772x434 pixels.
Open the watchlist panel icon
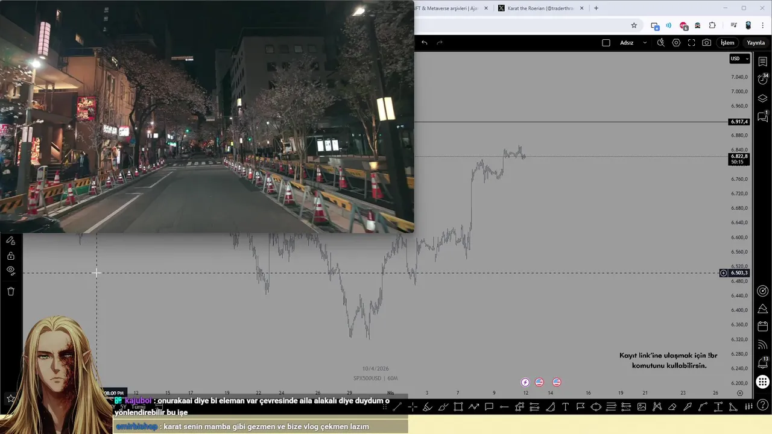point(762,61)
